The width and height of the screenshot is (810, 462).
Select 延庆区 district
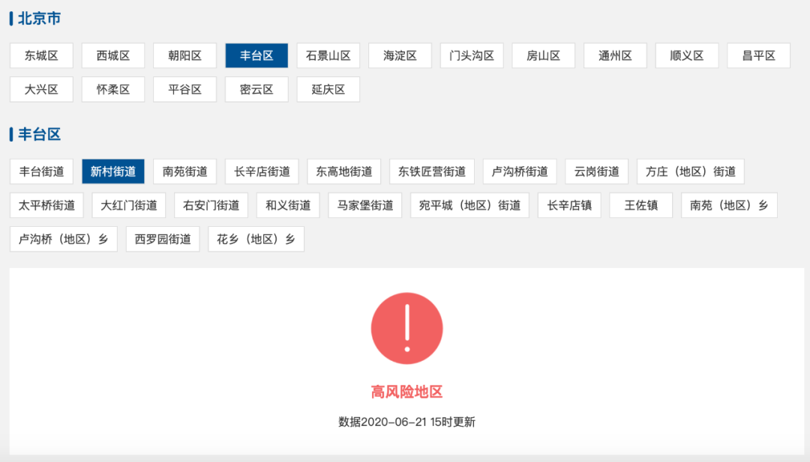328,89
